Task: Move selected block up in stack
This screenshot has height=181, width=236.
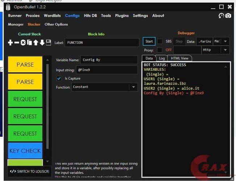Action: click(x=36, y=43)
